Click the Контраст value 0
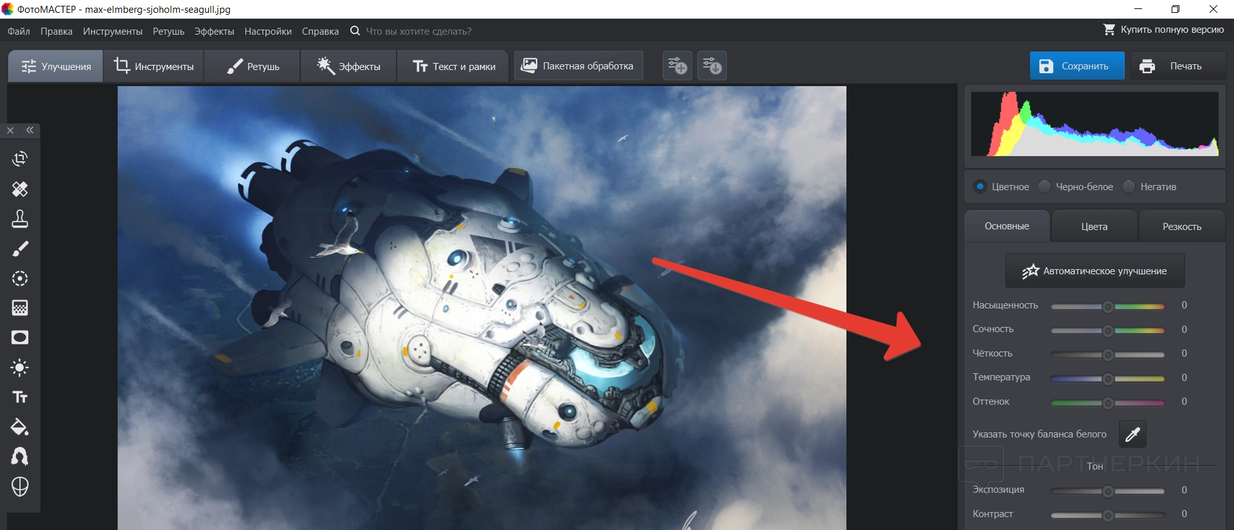This screenshot has height=530, width=1234. coord(1185,514)
